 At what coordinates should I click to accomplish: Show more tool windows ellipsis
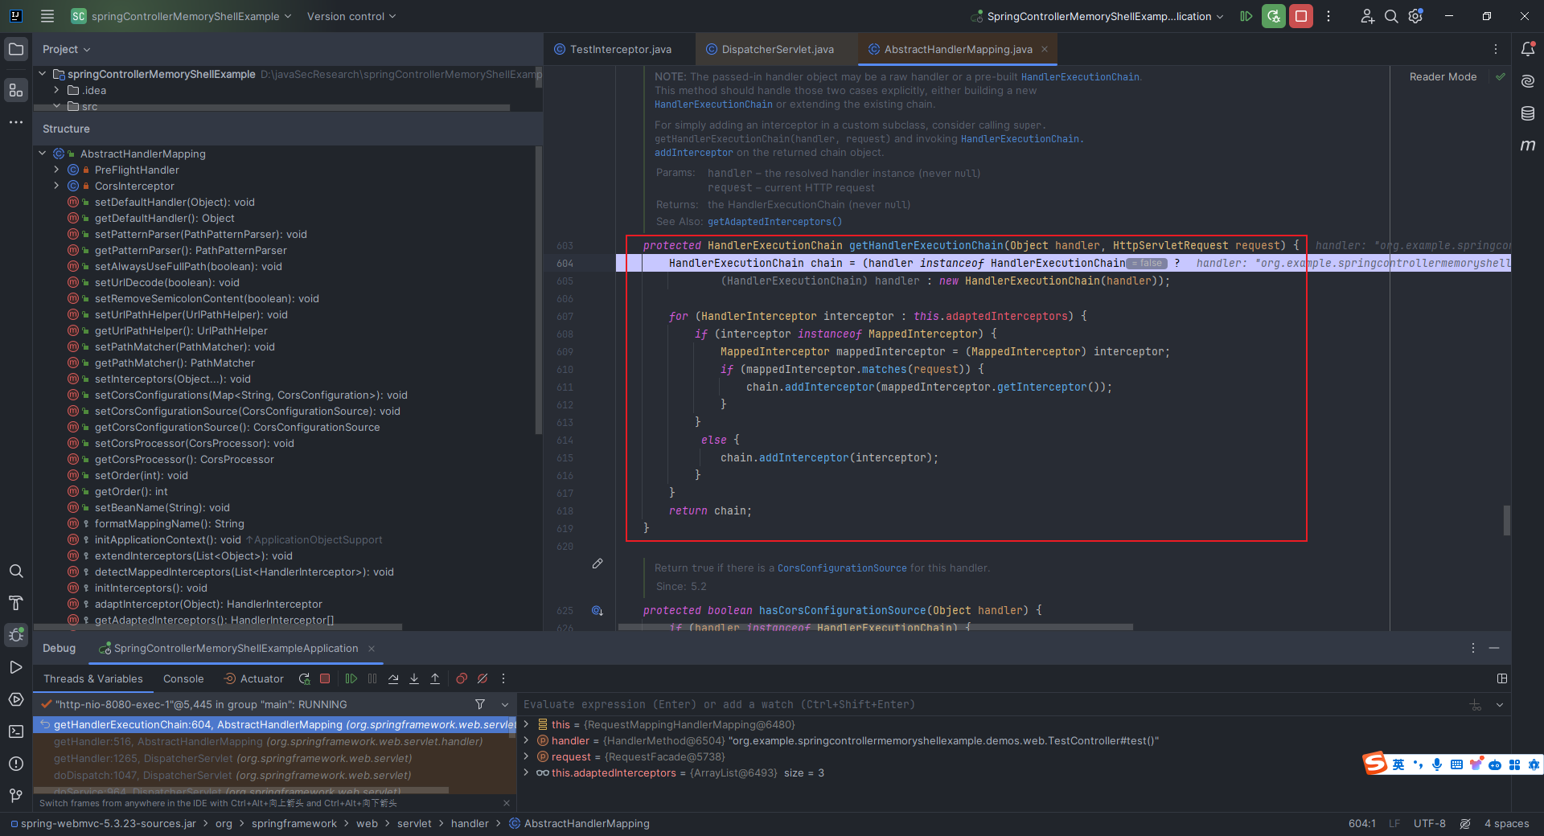tap(16, 122)
